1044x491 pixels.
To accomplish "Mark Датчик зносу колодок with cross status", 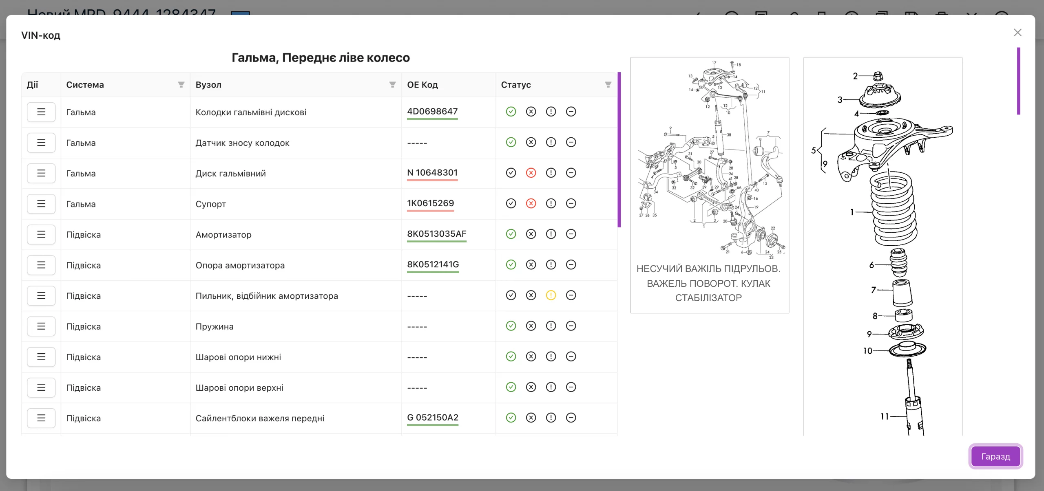I will pyautogui.click(x=531, y=142).
